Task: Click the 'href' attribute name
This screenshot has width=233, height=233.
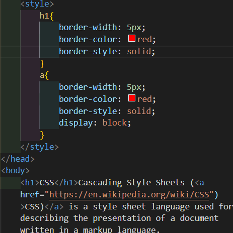Action: coord(30,195)
